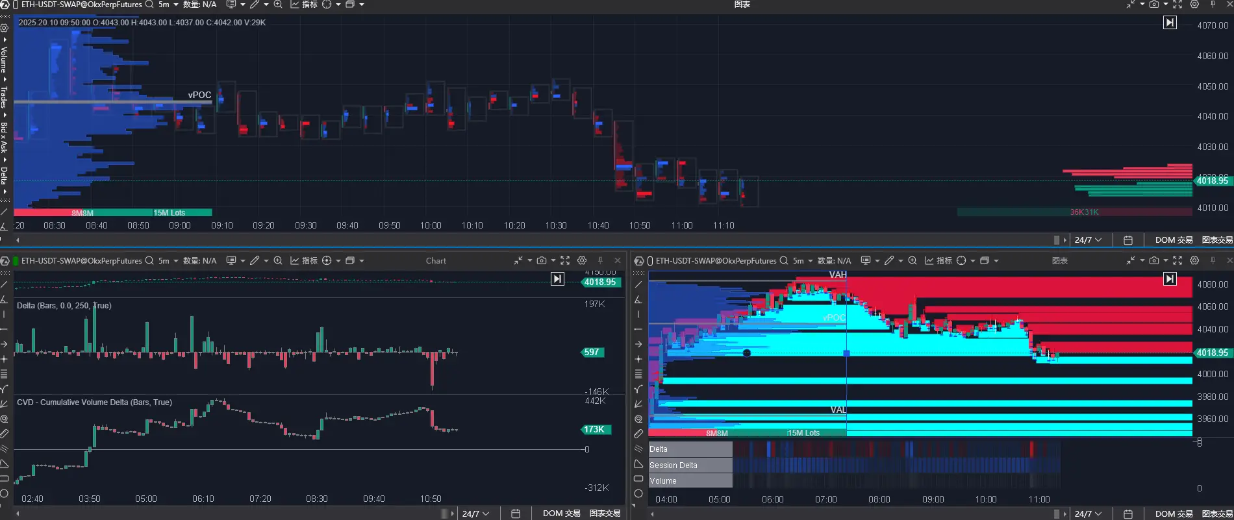Open settings gear in top footprint panel header
The image size is (1234, 520).
[1194, 4]
